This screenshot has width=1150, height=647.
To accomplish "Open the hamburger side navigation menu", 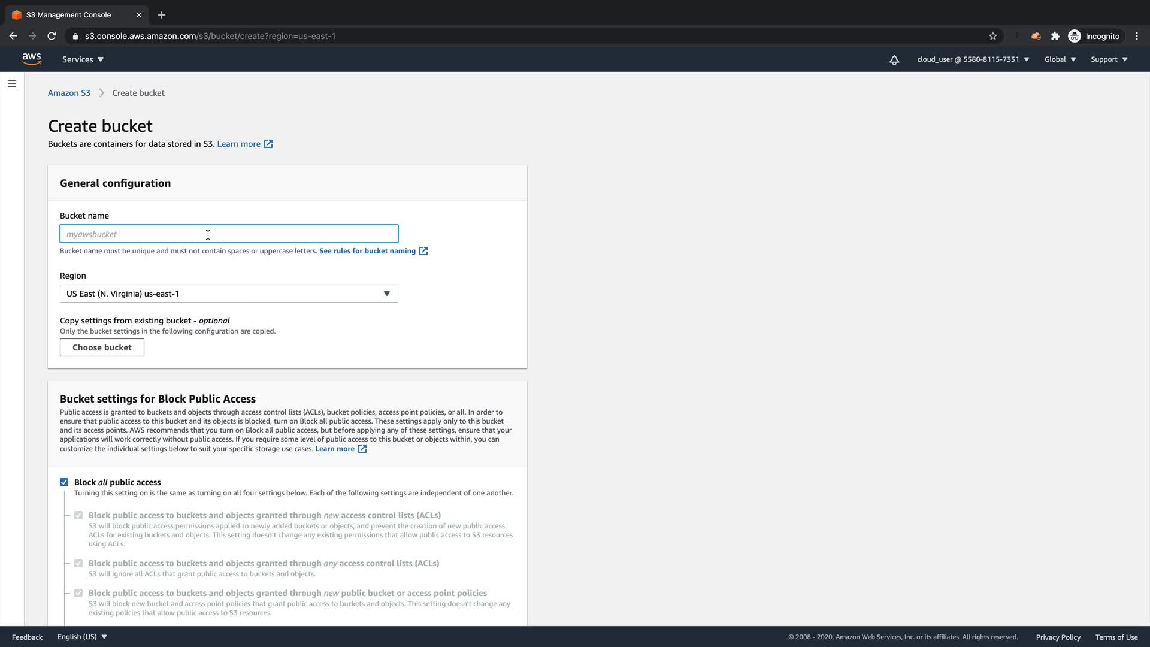I will tap(12, 84).
